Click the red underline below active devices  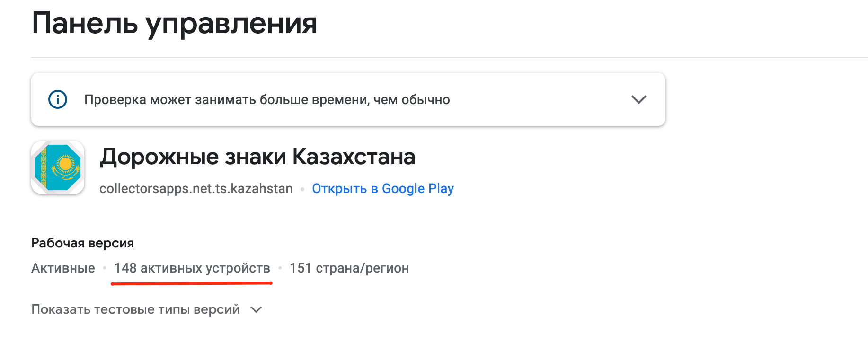tap(191, 283)
